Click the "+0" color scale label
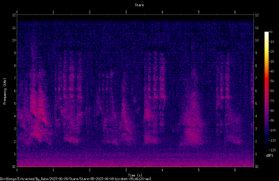The image size is (279, 181). (270, 32)
